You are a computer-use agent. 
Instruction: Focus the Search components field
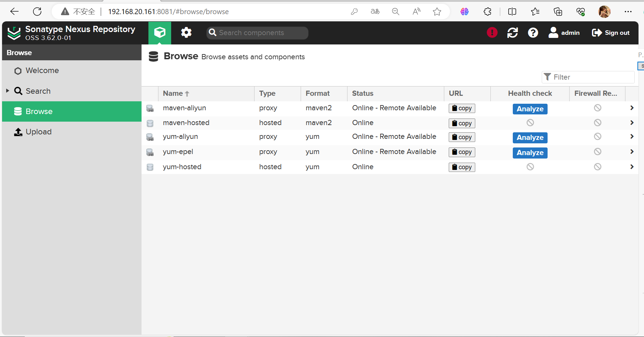[x=257, y=33]
